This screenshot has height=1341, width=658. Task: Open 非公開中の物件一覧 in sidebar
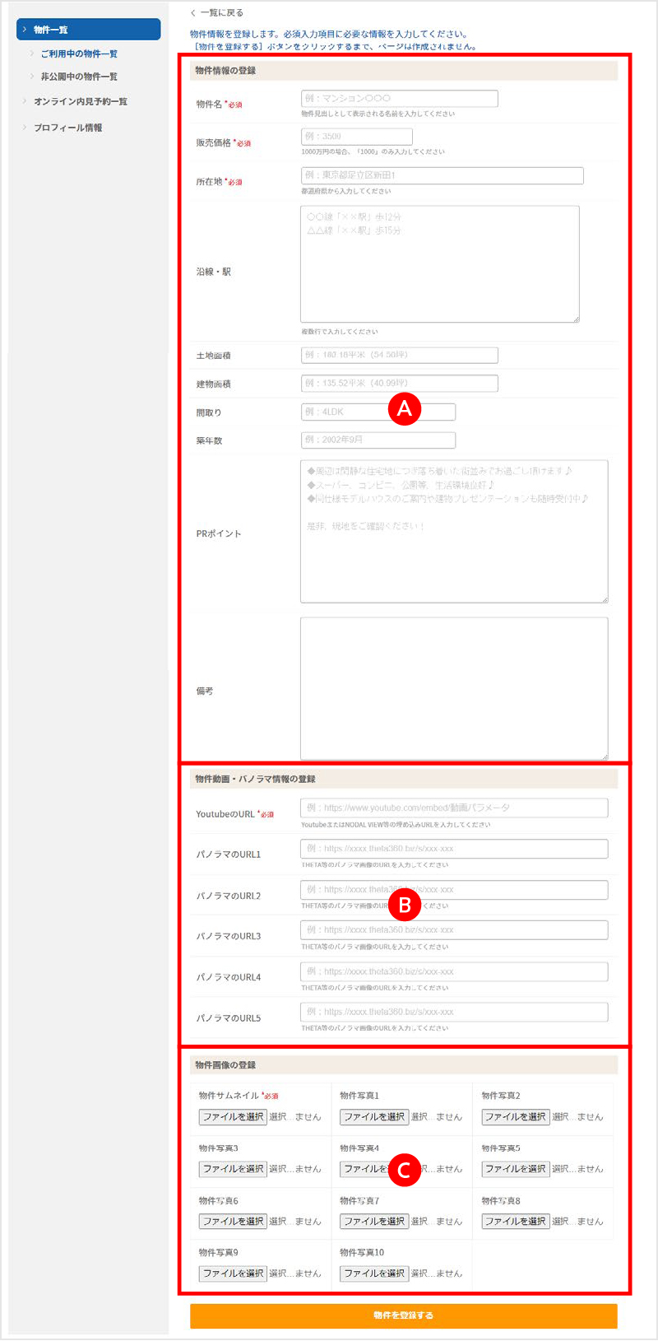(79, 77)
